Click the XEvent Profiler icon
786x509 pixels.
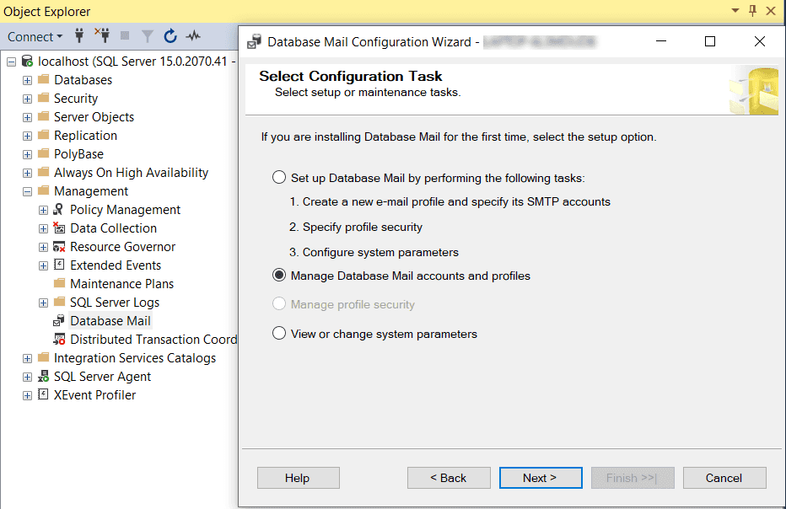43,395
